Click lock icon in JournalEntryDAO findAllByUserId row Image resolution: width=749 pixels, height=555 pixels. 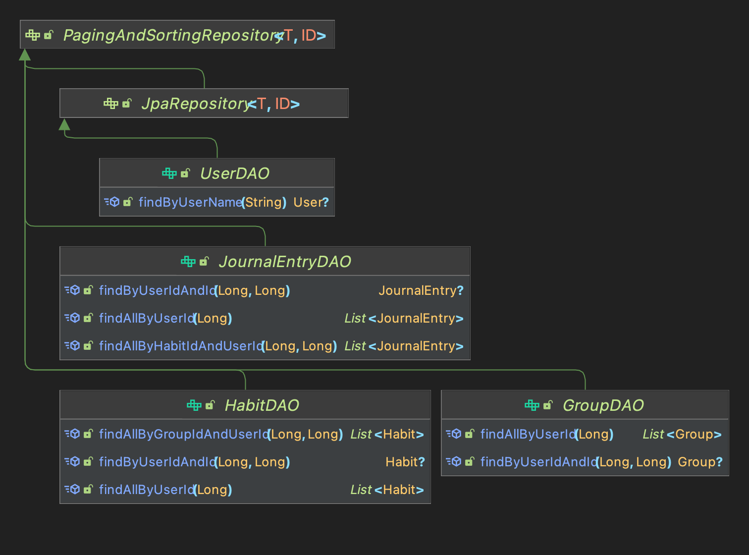(x=88, y=318)
